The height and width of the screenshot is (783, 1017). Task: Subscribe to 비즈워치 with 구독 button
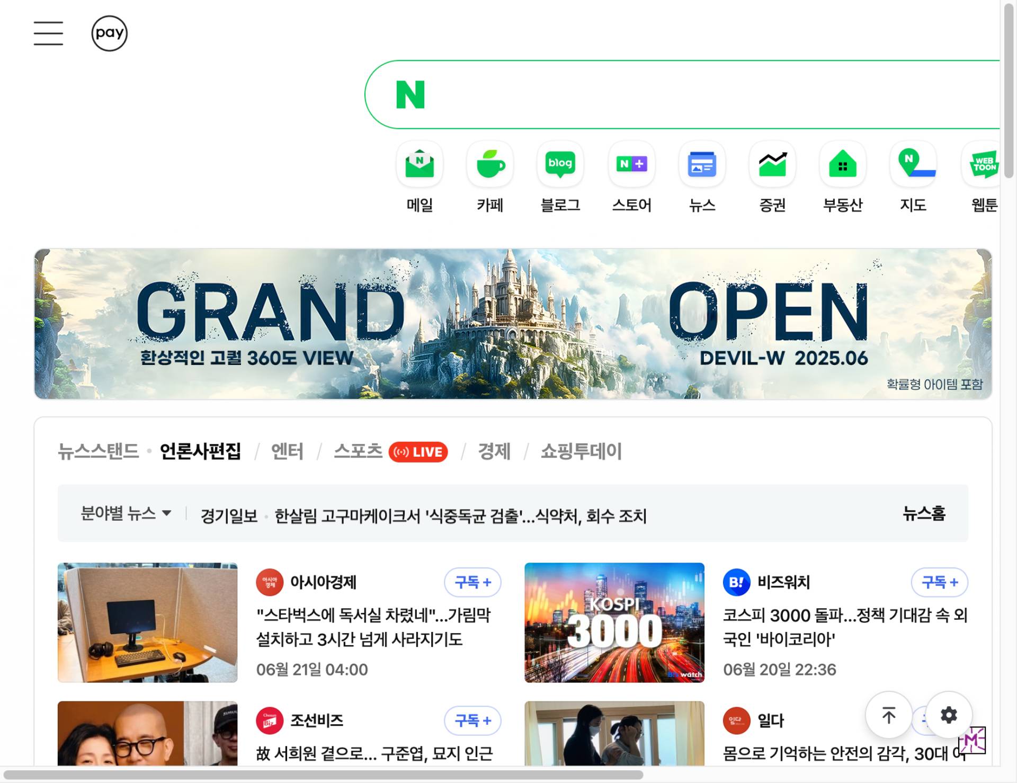(x=939, y=582)
